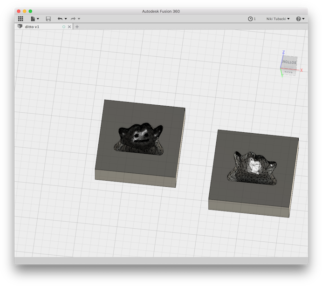Select the ditto v1 document tab

[x=44, y=27]
